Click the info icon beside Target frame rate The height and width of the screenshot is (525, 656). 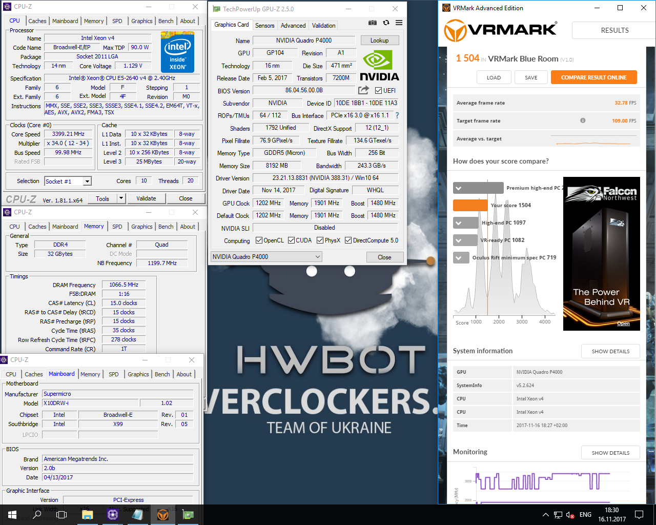(x=583, y=120)
